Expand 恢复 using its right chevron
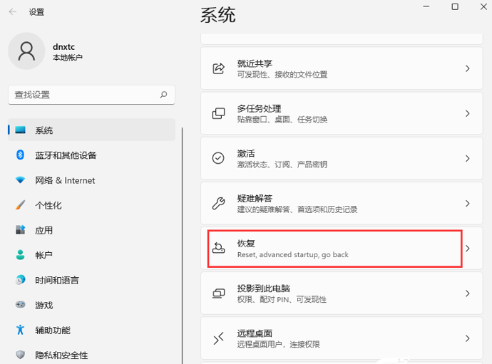This screenshot has height=364, width=492. tap(468, 249)
